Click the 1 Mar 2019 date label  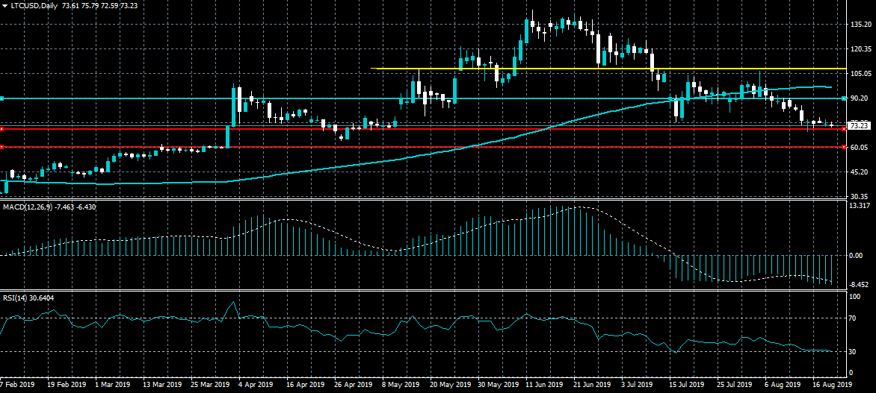point(113,385)
